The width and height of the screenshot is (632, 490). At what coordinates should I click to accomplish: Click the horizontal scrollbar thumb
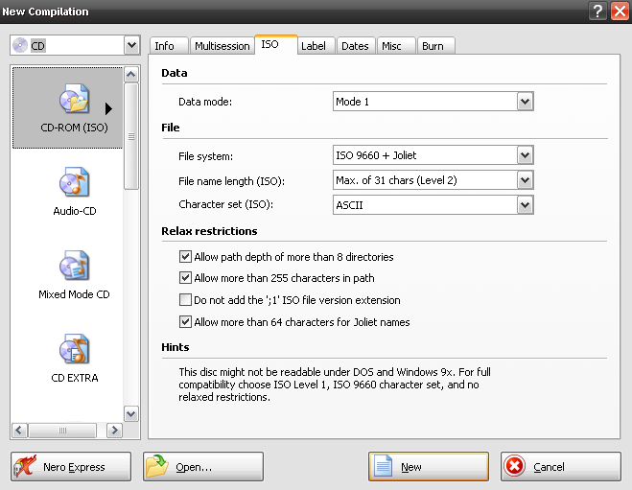click(x=62, y=430)
